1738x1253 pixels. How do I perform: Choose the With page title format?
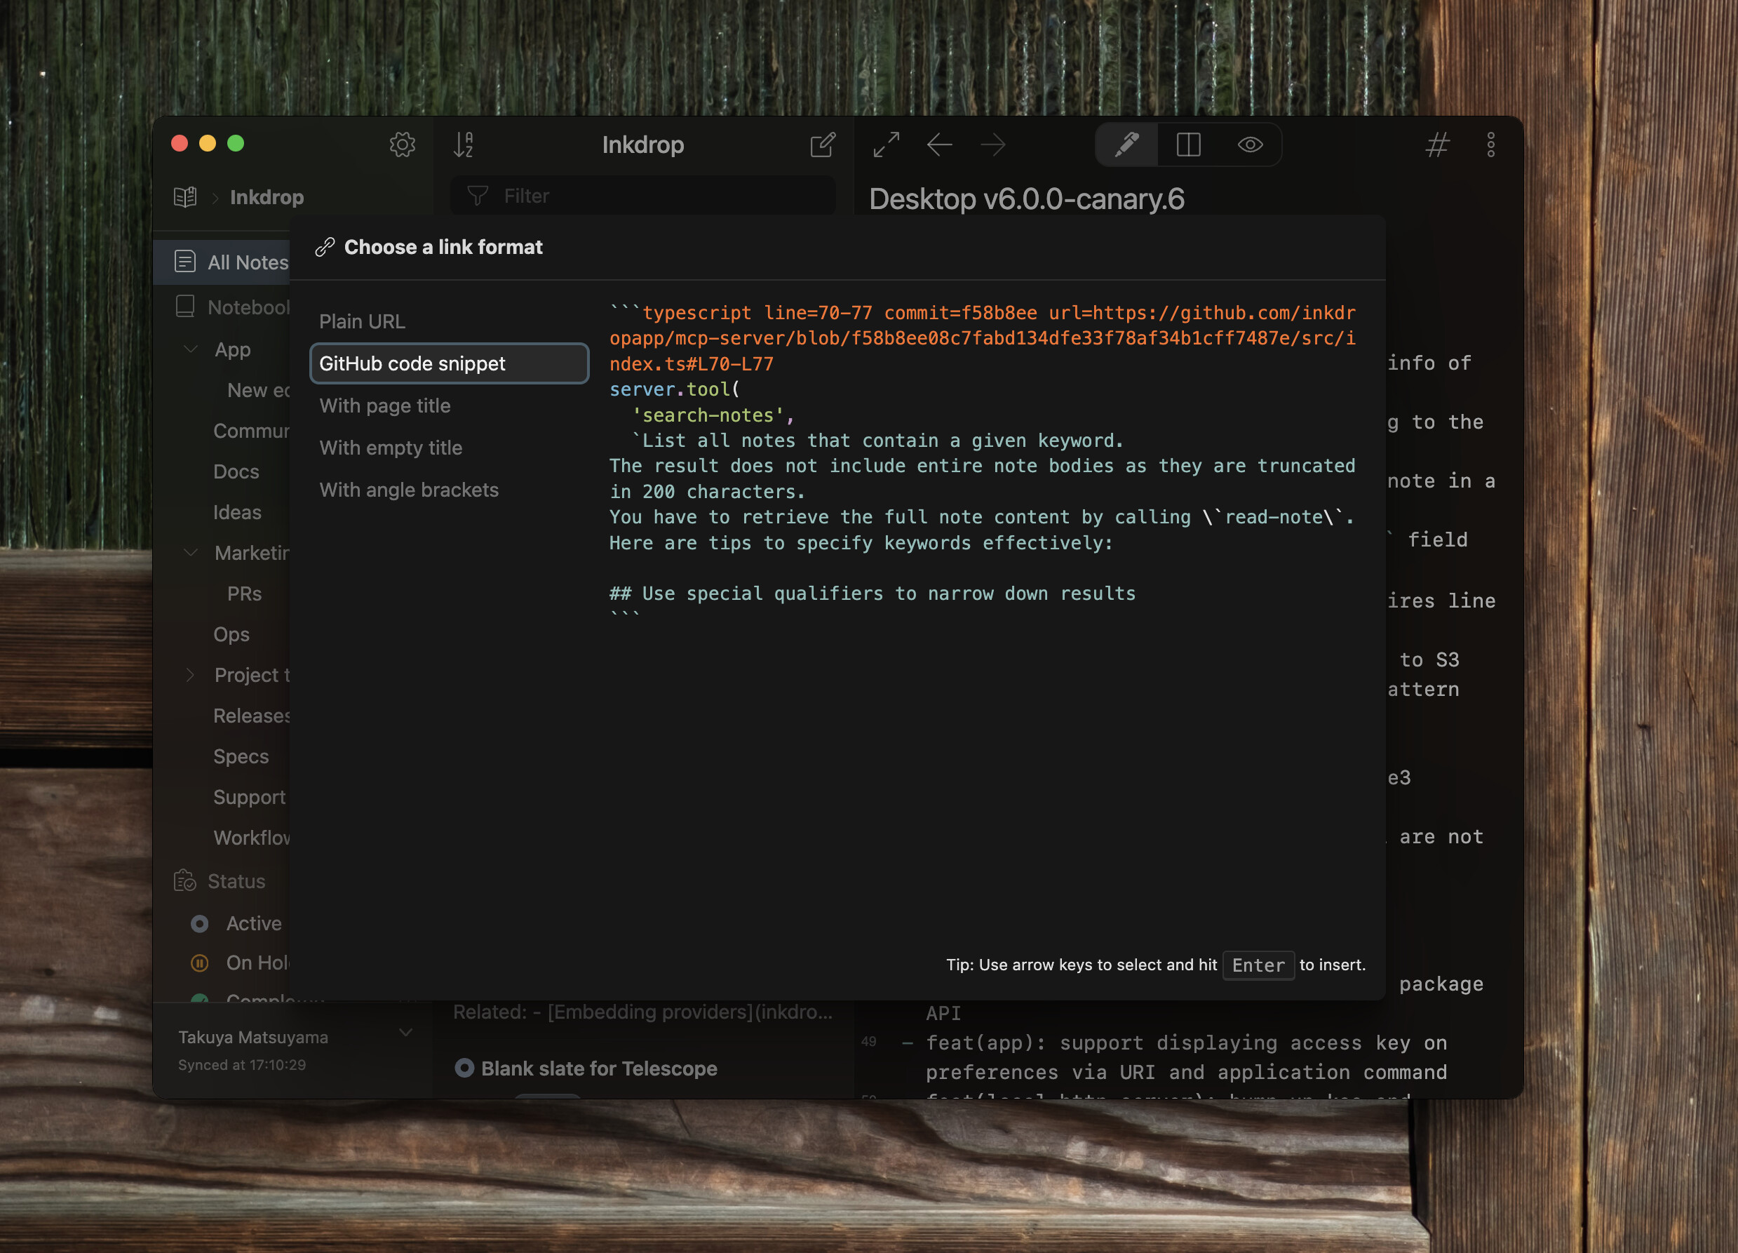point(384,406)
